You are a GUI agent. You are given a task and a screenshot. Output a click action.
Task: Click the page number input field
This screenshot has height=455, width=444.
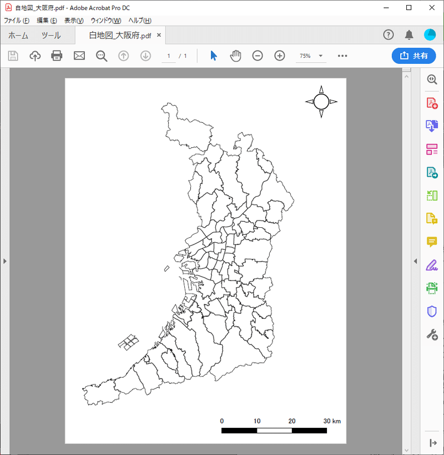pyautogui.click(x=169, y=56)
